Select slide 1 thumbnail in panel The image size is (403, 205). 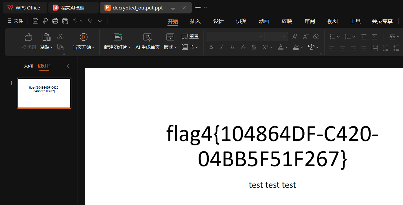(x=44, y=93)
